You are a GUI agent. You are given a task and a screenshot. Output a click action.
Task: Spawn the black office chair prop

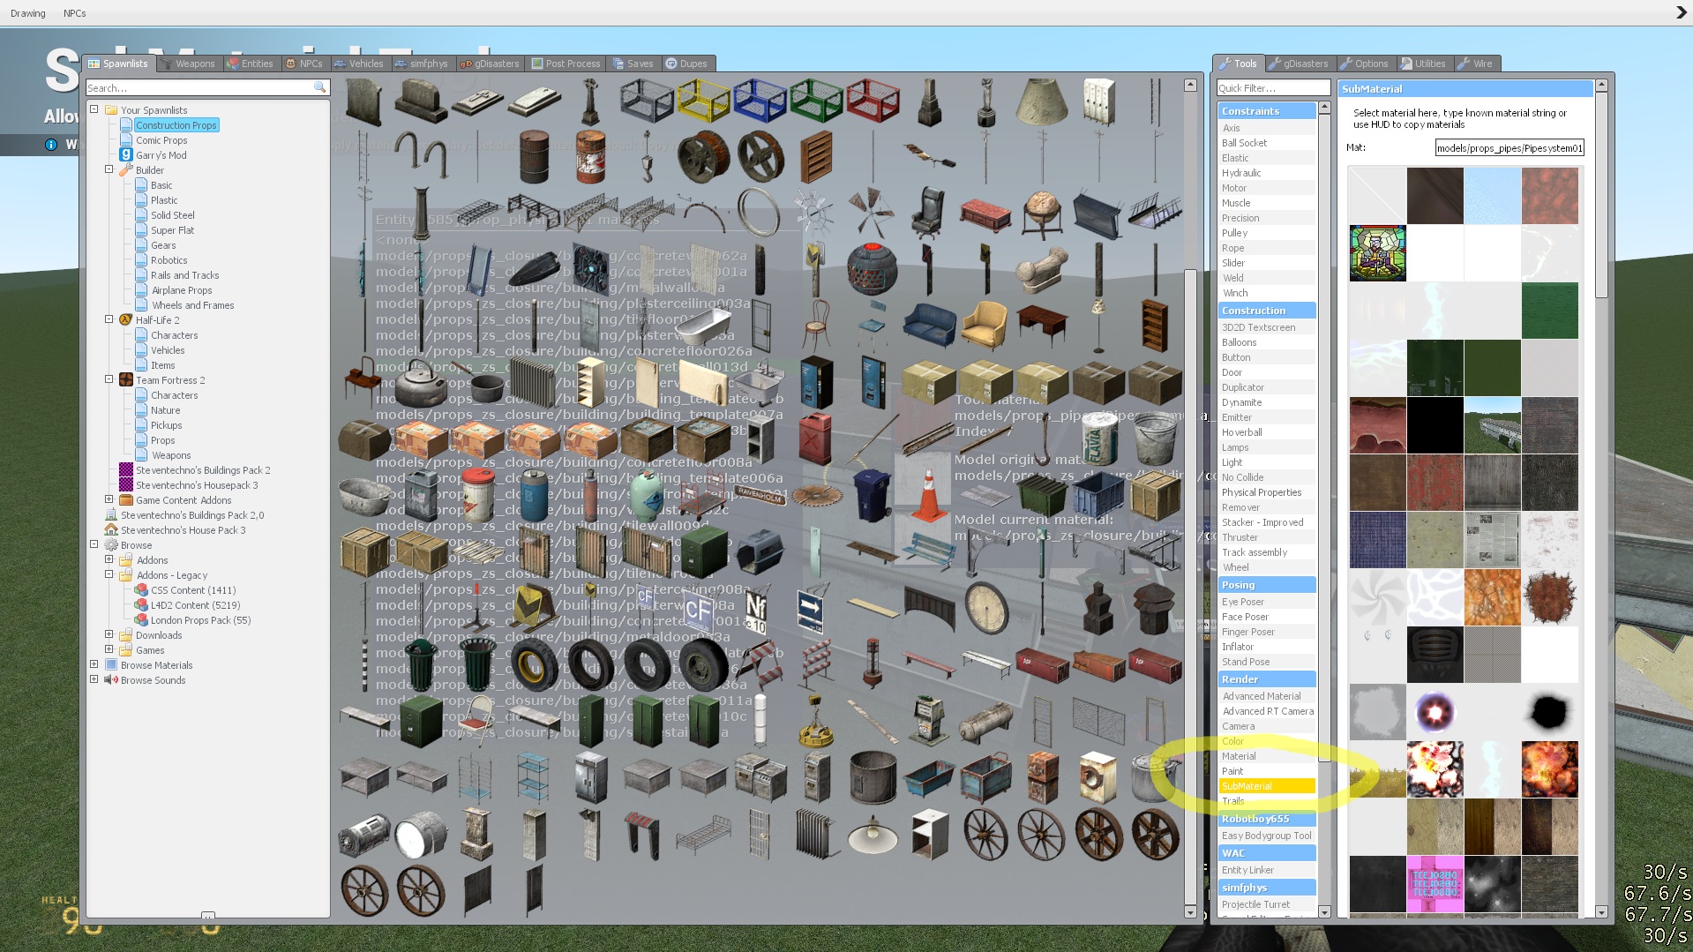pyautogui.click(x=928, y=213)
